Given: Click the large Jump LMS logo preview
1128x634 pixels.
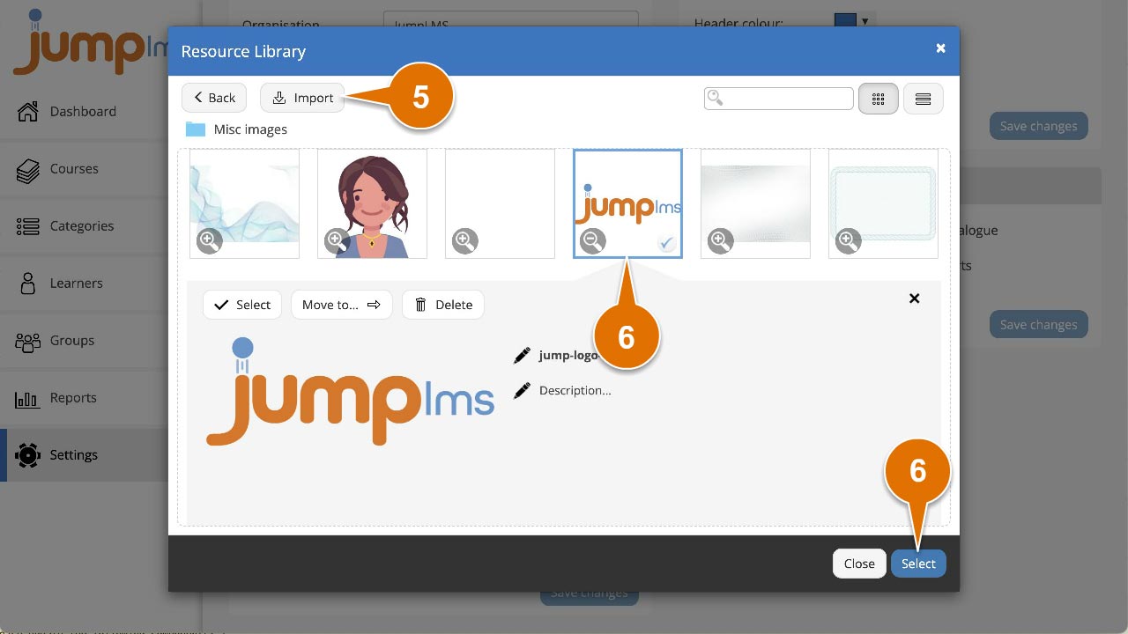Looking at the screenshot, I should click(350, 391).
